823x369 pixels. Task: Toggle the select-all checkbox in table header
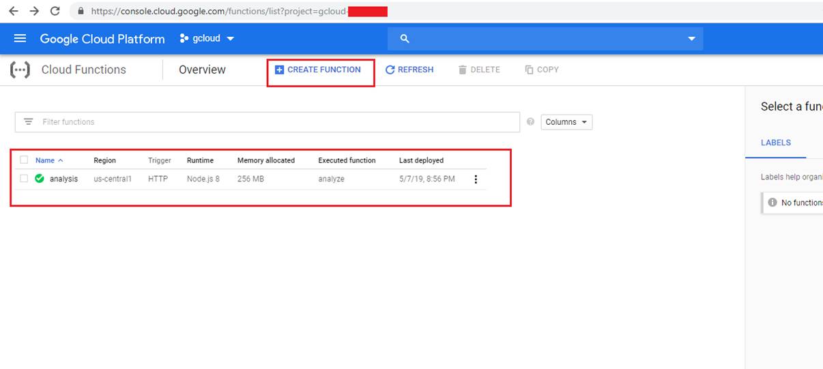pos(24,160)
